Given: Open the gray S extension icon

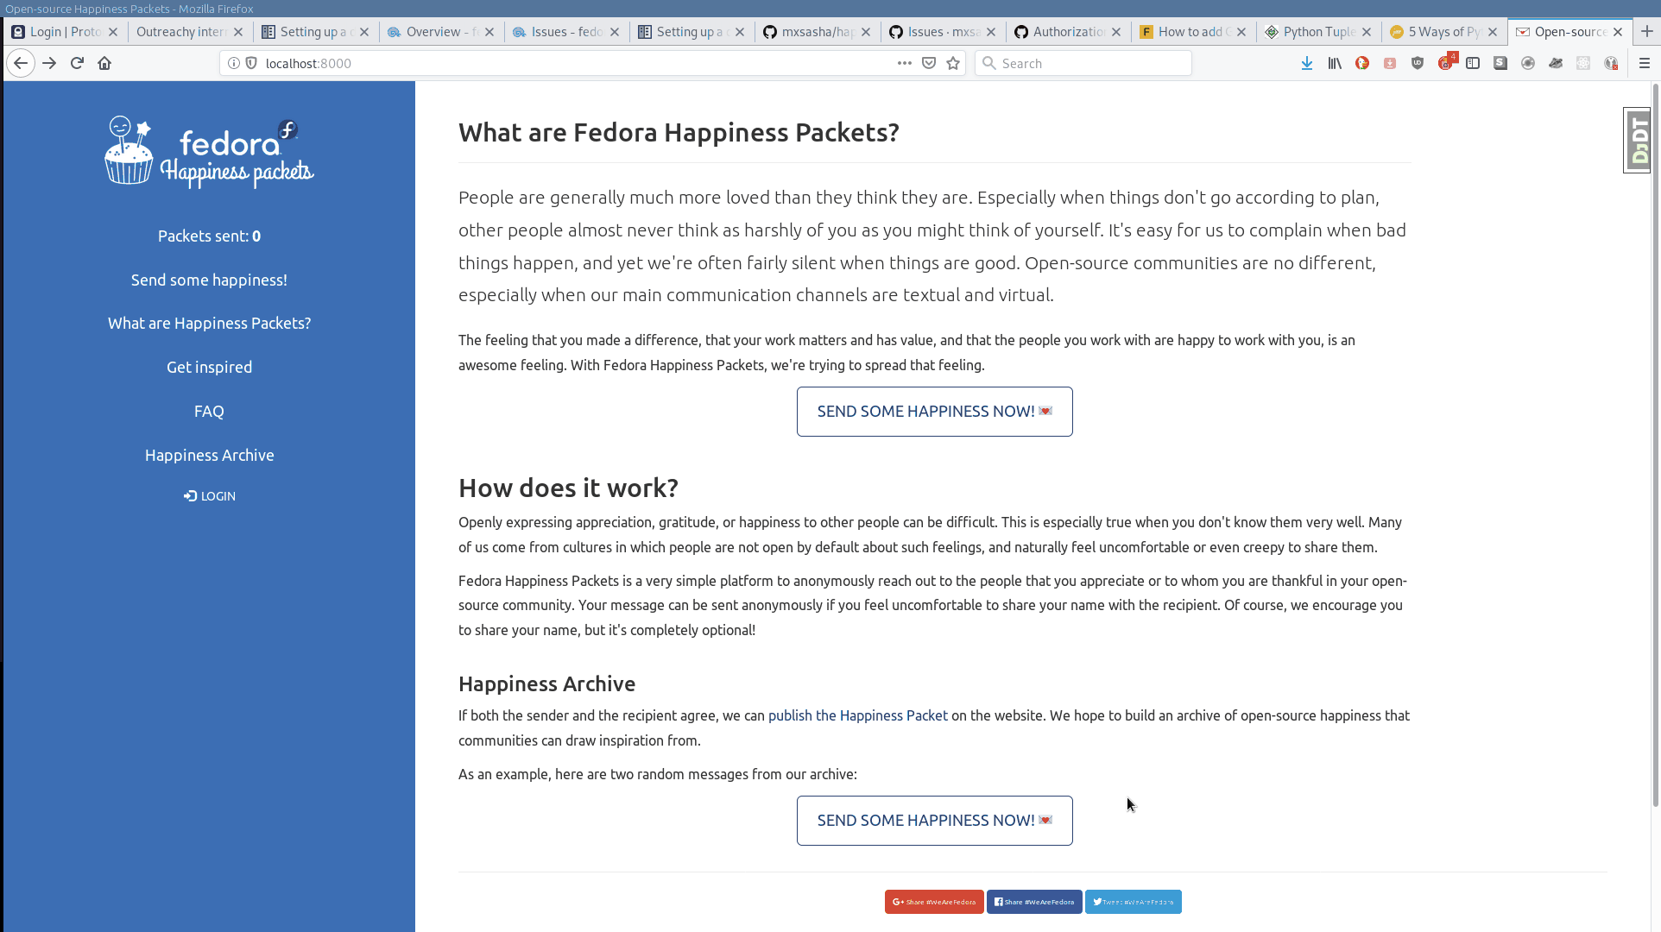Looking at the screenshot, I should (x=1500, y=63).
